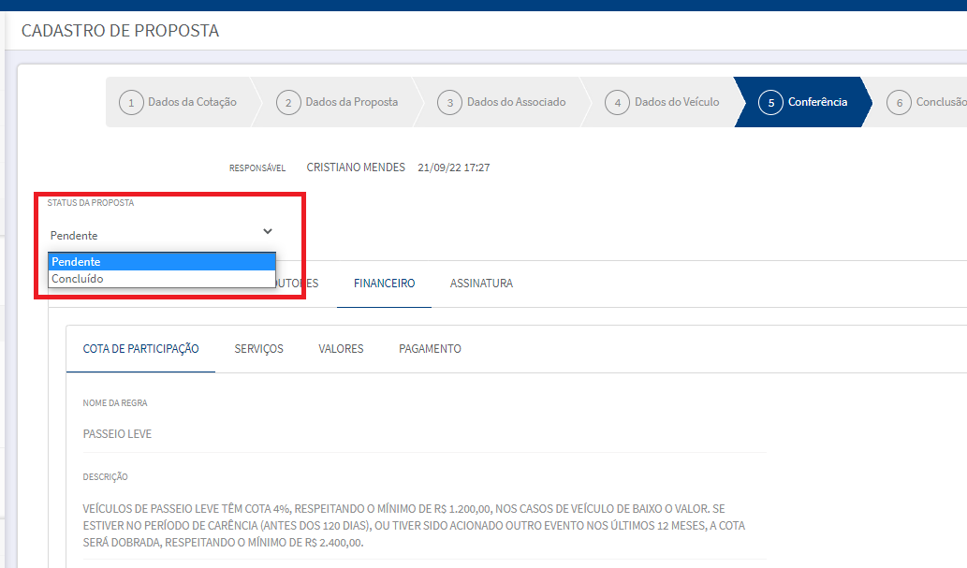Click the PASSEIO LEVE rule name field

424,434
